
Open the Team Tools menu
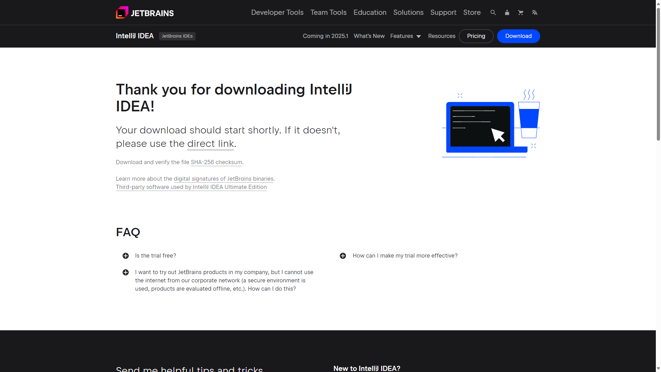(328, 12)
